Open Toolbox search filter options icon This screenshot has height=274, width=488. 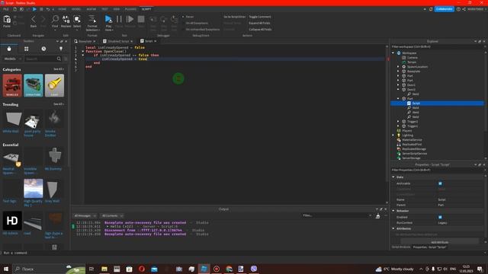pyautogui.click(x=66, y=59)
